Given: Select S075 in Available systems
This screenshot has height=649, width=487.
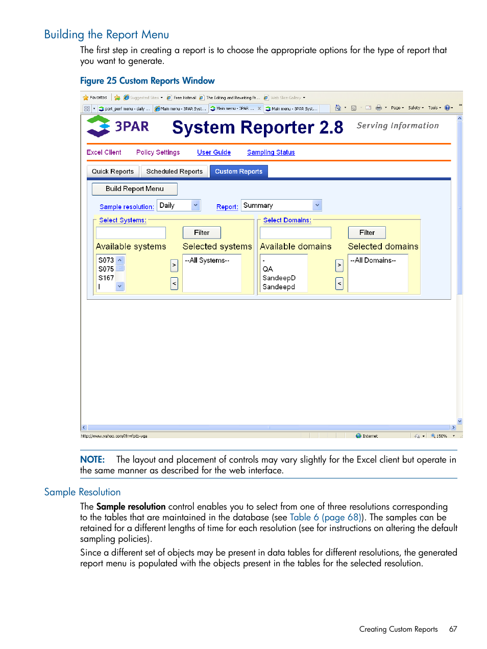Looking at the screenshot, I should click(106, 269).
